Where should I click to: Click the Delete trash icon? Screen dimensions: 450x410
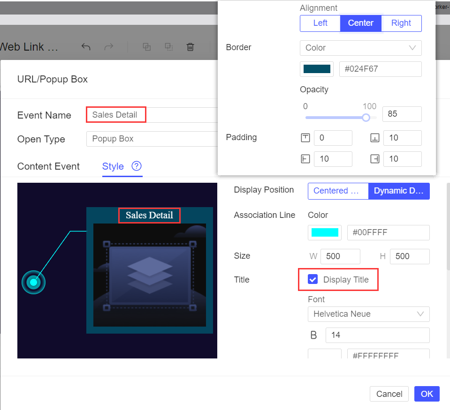[x=190, y=47]
